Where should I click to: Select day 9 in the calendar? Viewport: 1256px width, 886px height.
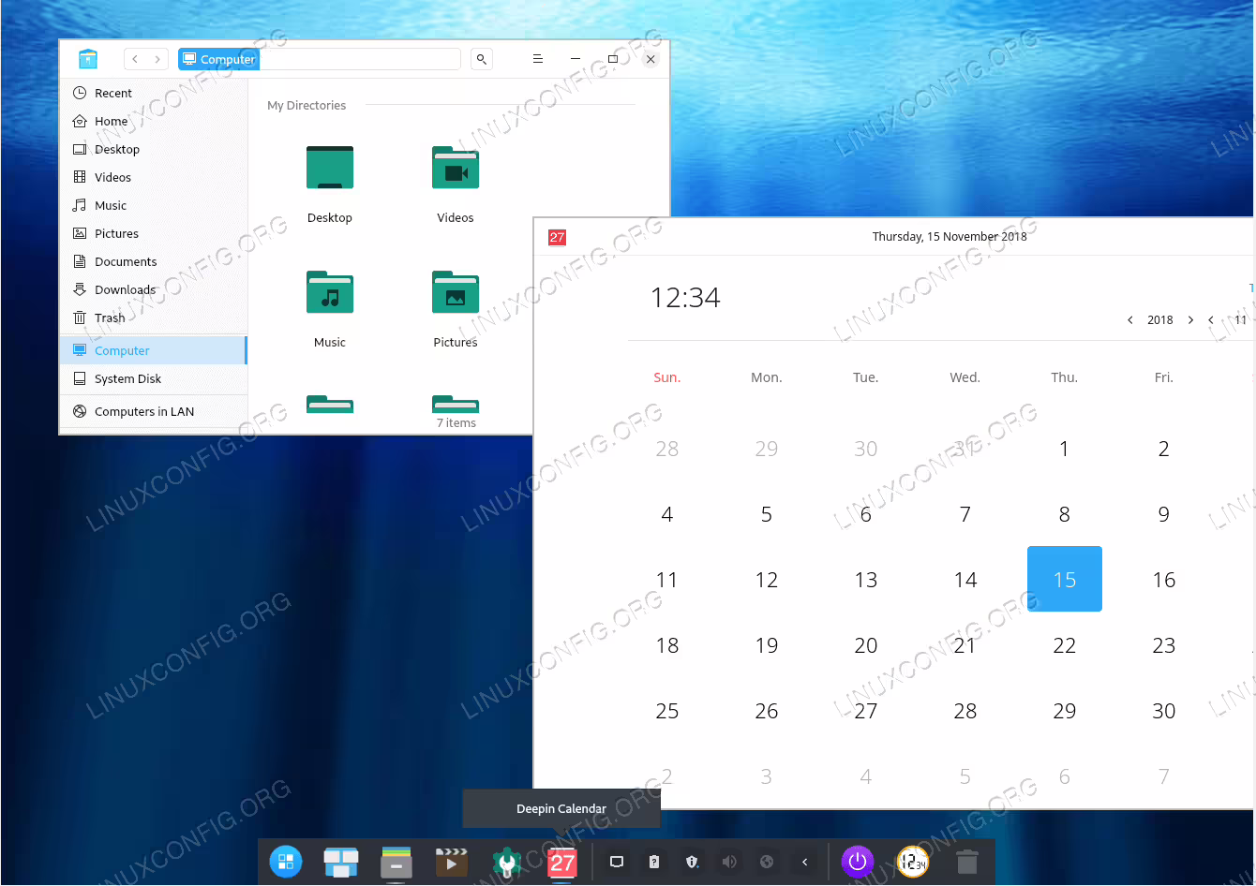(x=1164, y=514)
